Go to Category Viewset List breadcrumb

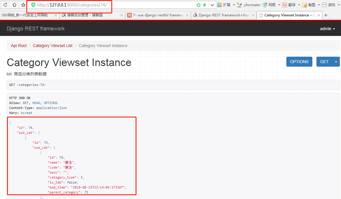pyautogui.click(x=53, y=46)
